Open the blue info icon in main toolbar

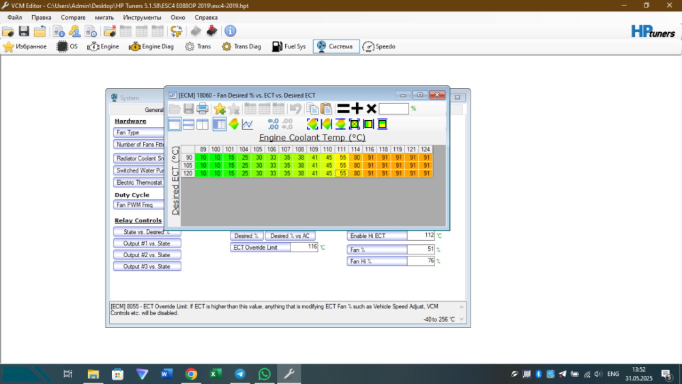pyautogui.click(x=231, y=31)
